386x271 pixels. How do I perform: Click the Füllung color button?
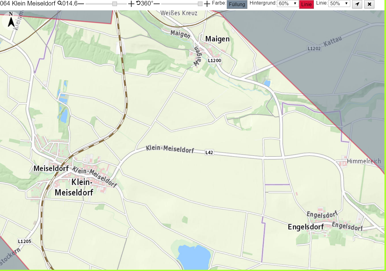coord(237,4)
